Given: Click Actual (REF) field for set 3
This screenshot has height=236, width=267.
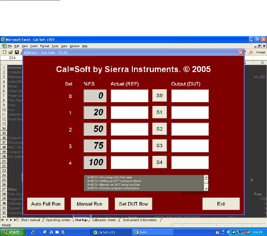Looking at the screenshot, I should 130,146.
